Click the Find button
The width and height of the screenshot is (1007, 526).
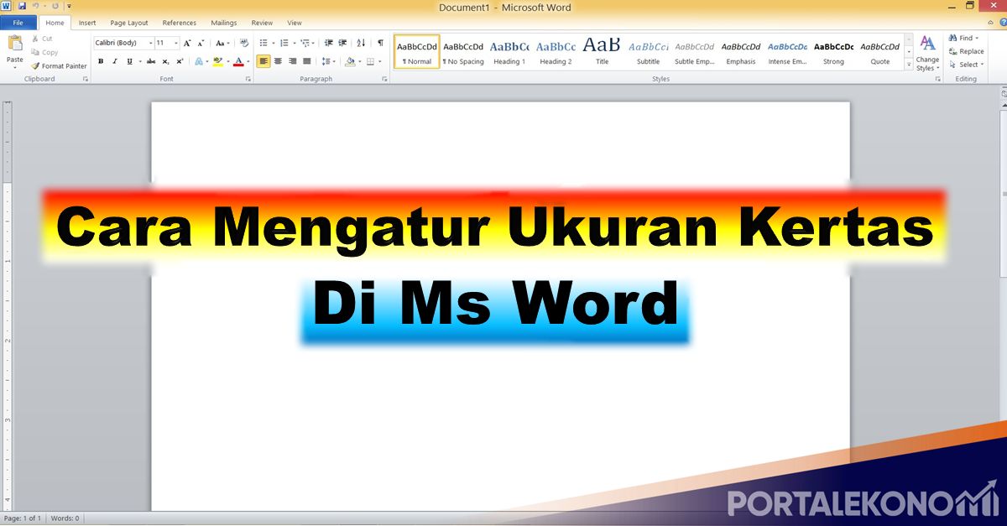tap(963, 38)
